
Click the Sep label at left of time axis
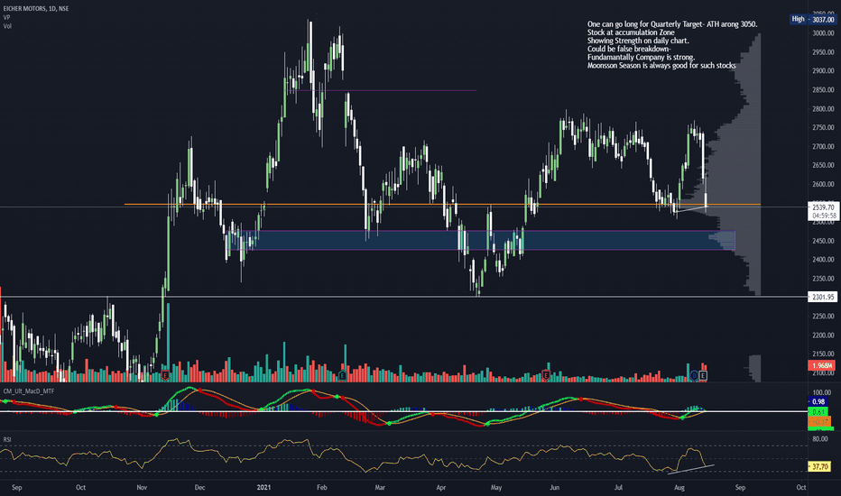click(16, 487)
